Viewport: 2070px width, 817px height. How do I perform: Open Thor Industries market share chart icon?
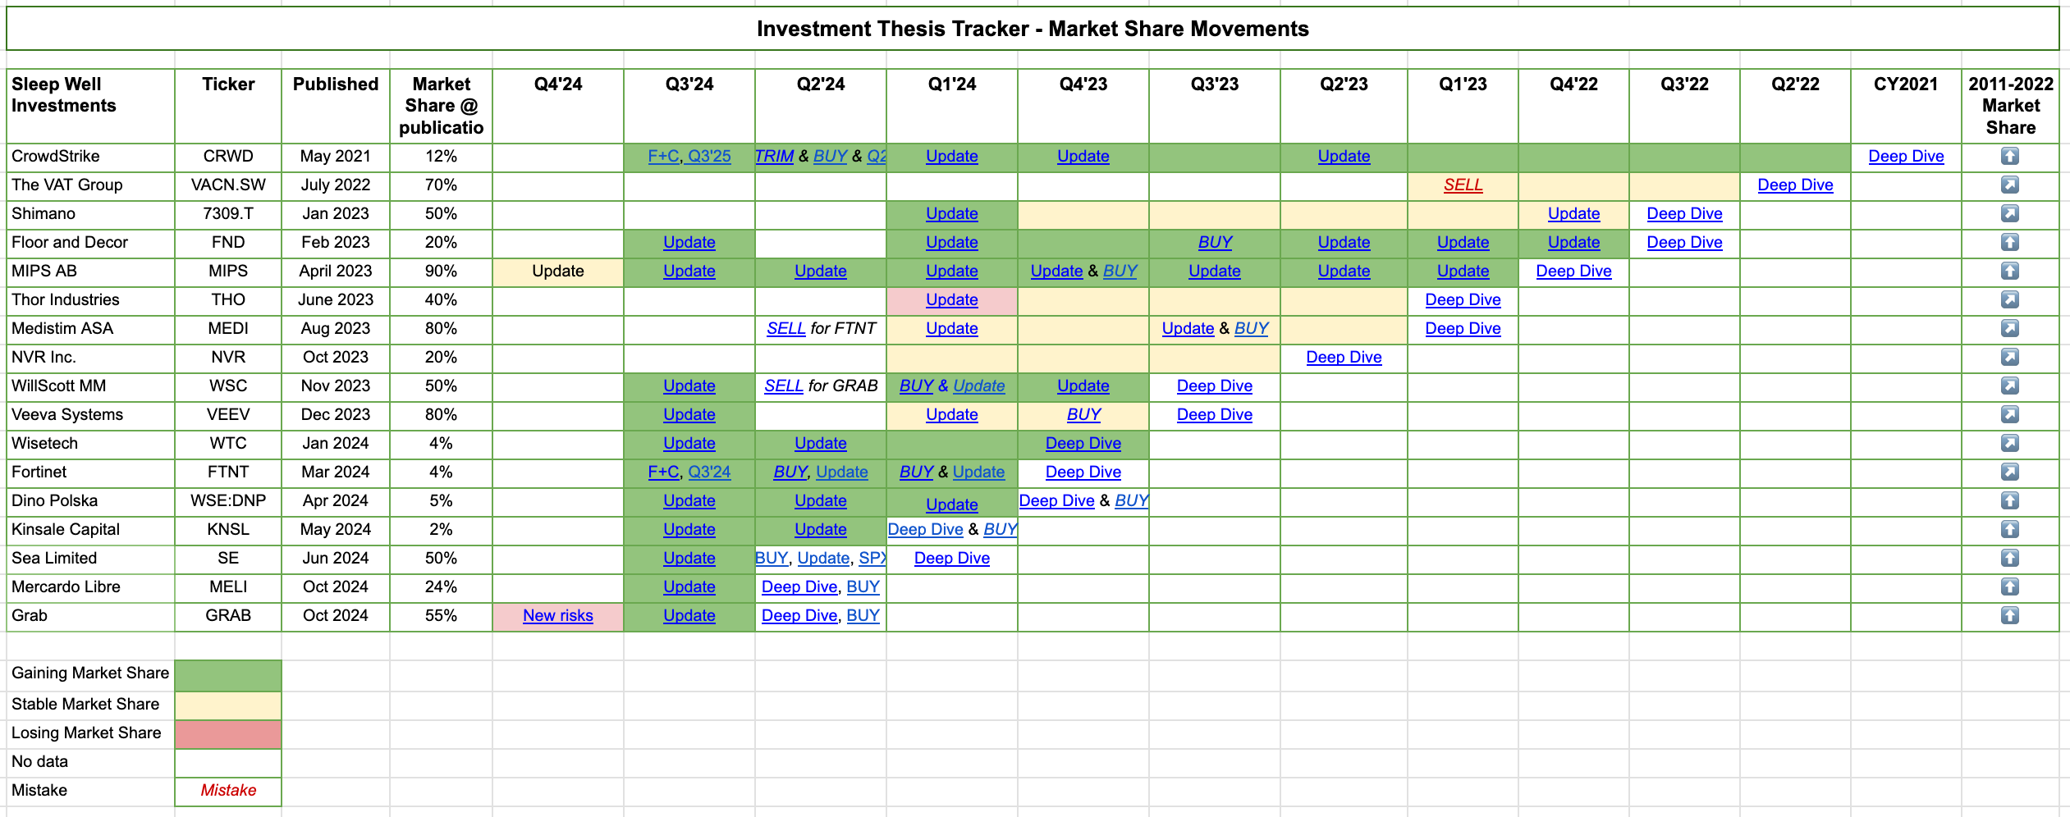[x=2009, y=299]
